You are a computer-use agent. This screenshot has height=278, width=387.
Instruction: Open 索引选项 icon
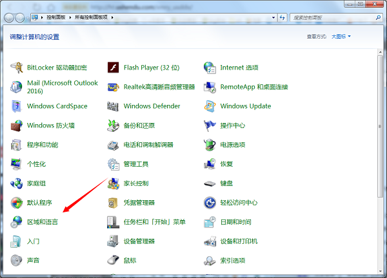coord(210,261)
